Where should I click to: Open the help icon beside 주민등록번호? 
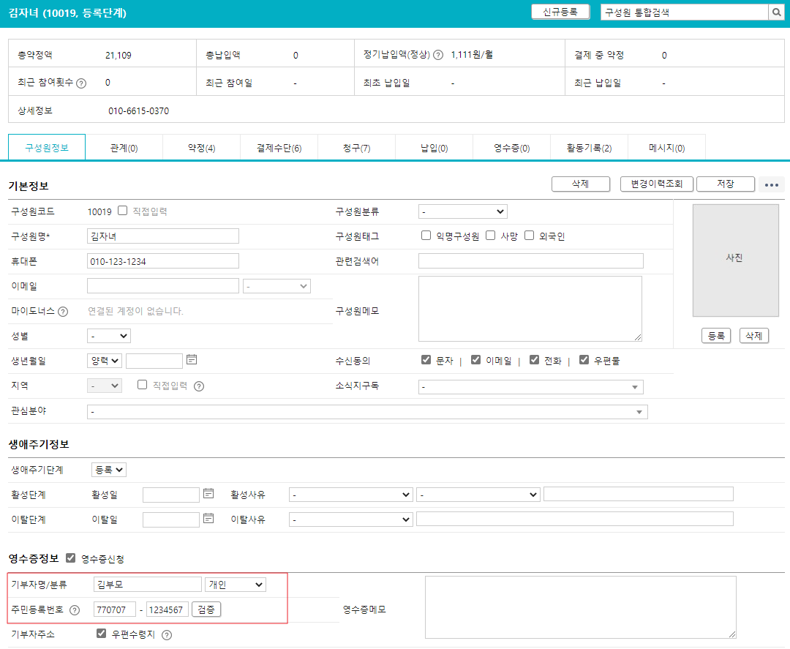pyautogui.click(x=75, y=610)
